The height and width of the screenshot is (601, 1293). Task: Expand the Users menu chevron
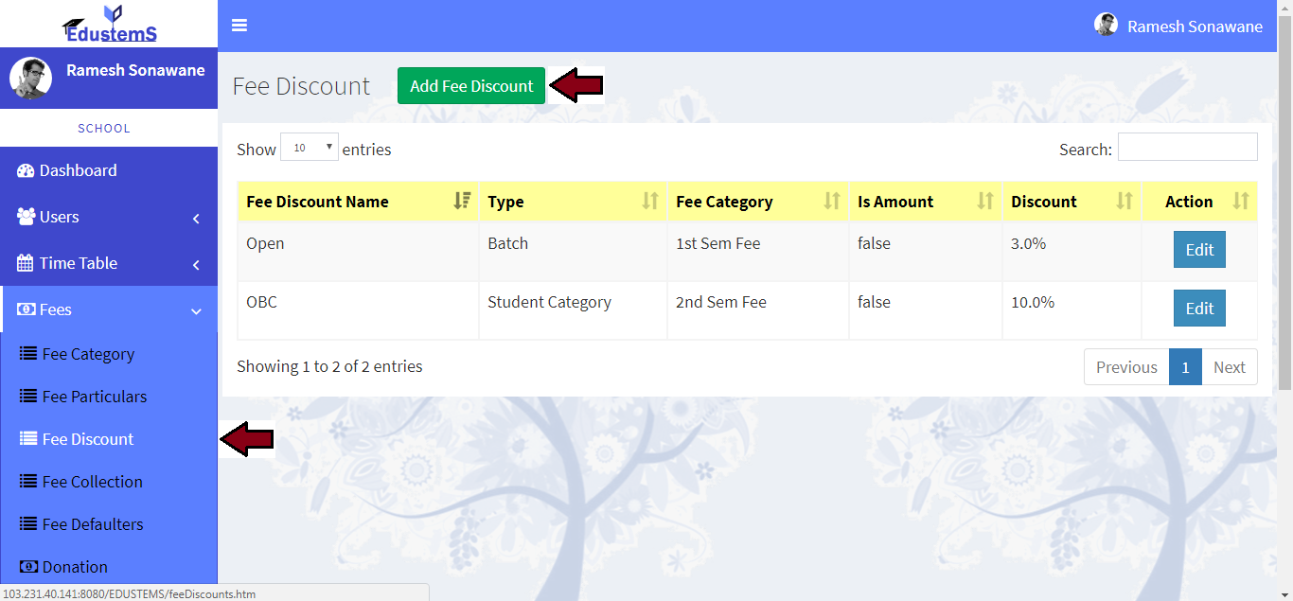tap(196, 218)
